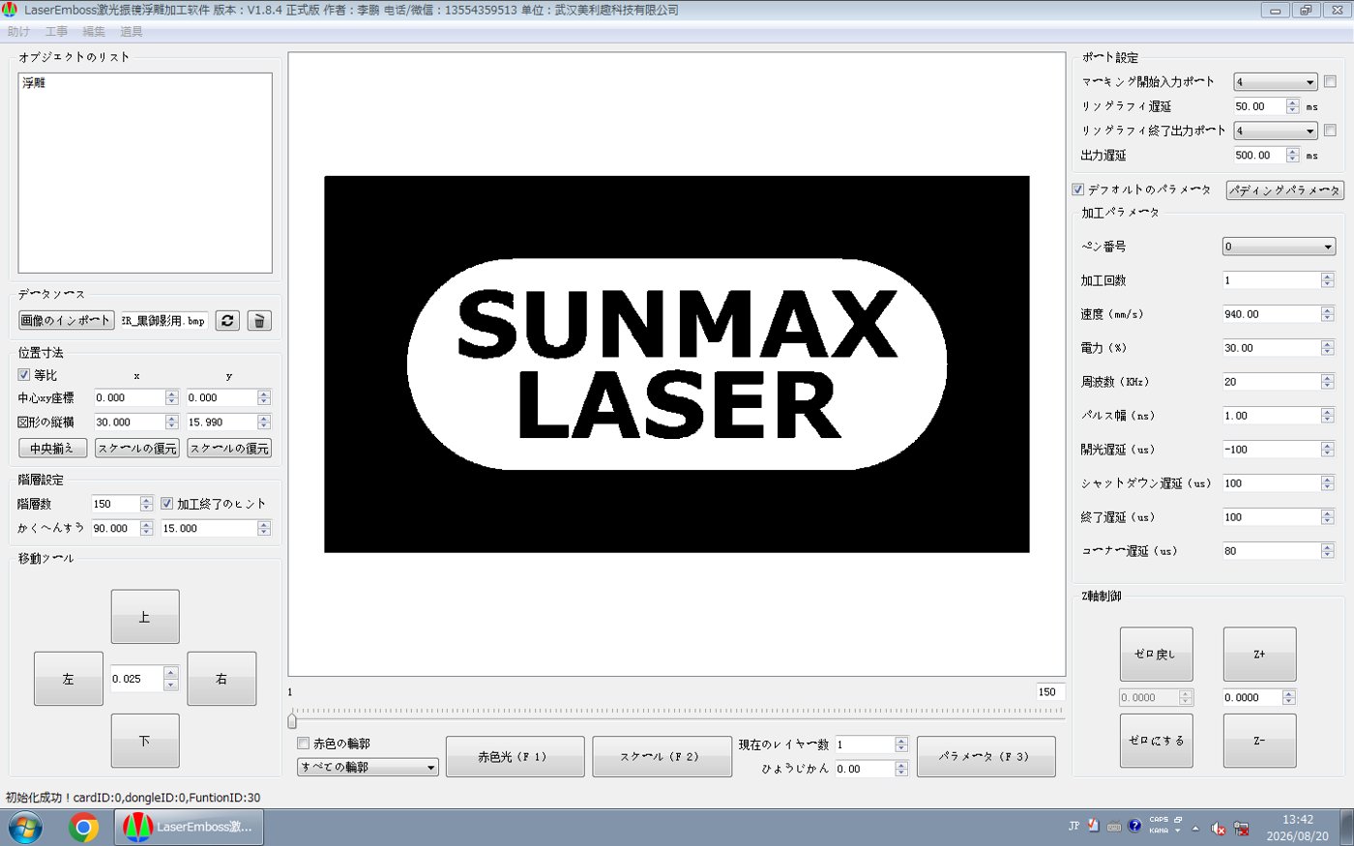The image size is (1354, 846).
Task: Enable the マーキング開始入力ポート checkbox
Action: coord(1330,82)
